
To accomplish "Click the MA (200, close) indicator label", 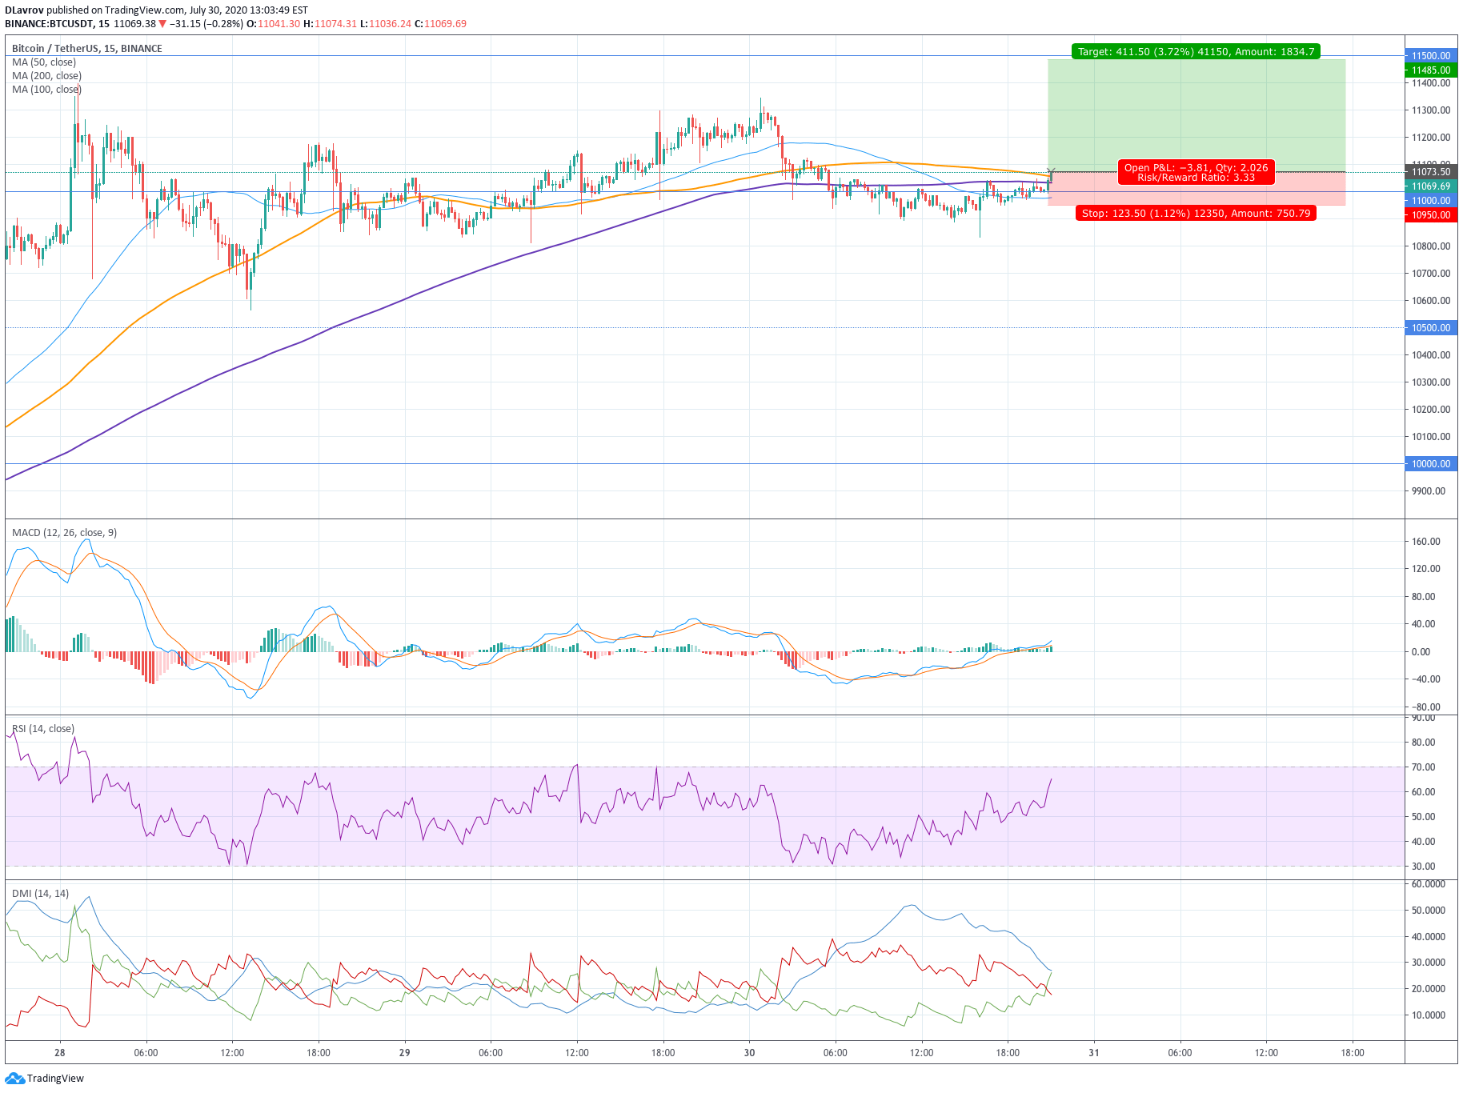I will (46, 76).
